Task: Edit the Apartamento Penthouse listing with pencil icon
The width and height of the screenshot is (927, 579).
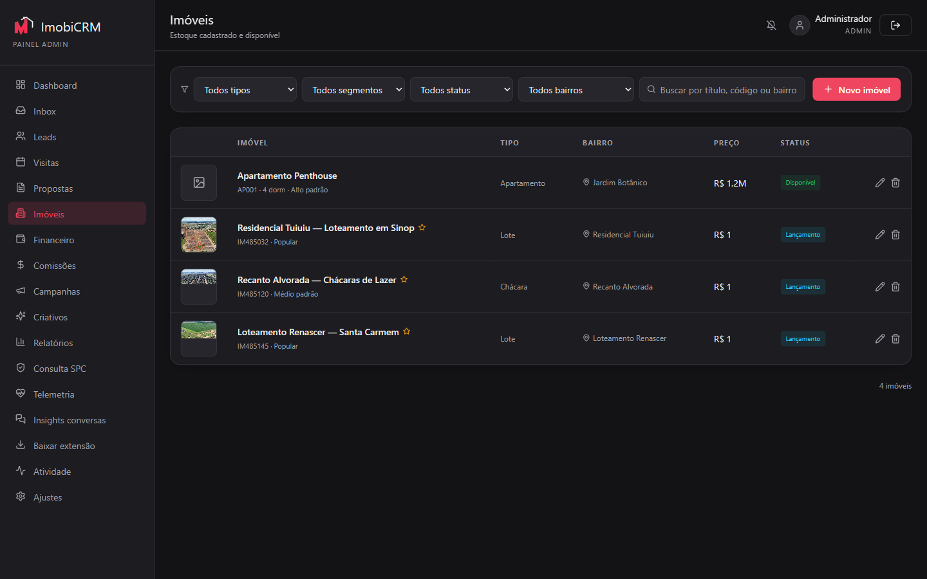Action: tap(880, 183)
